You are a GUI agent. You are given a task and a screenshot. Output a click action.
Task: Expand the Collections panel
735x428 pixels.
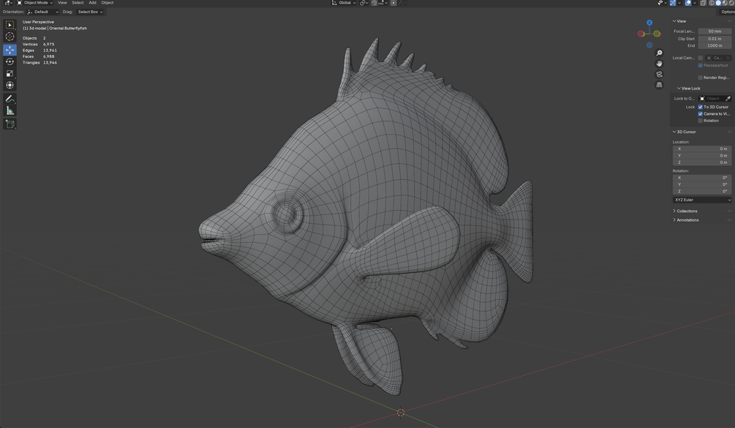tap(687, 211)
